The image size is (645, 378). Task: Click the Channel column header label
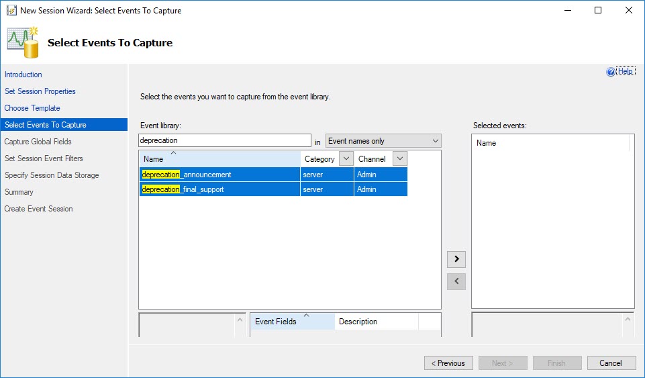pos(372,158)
